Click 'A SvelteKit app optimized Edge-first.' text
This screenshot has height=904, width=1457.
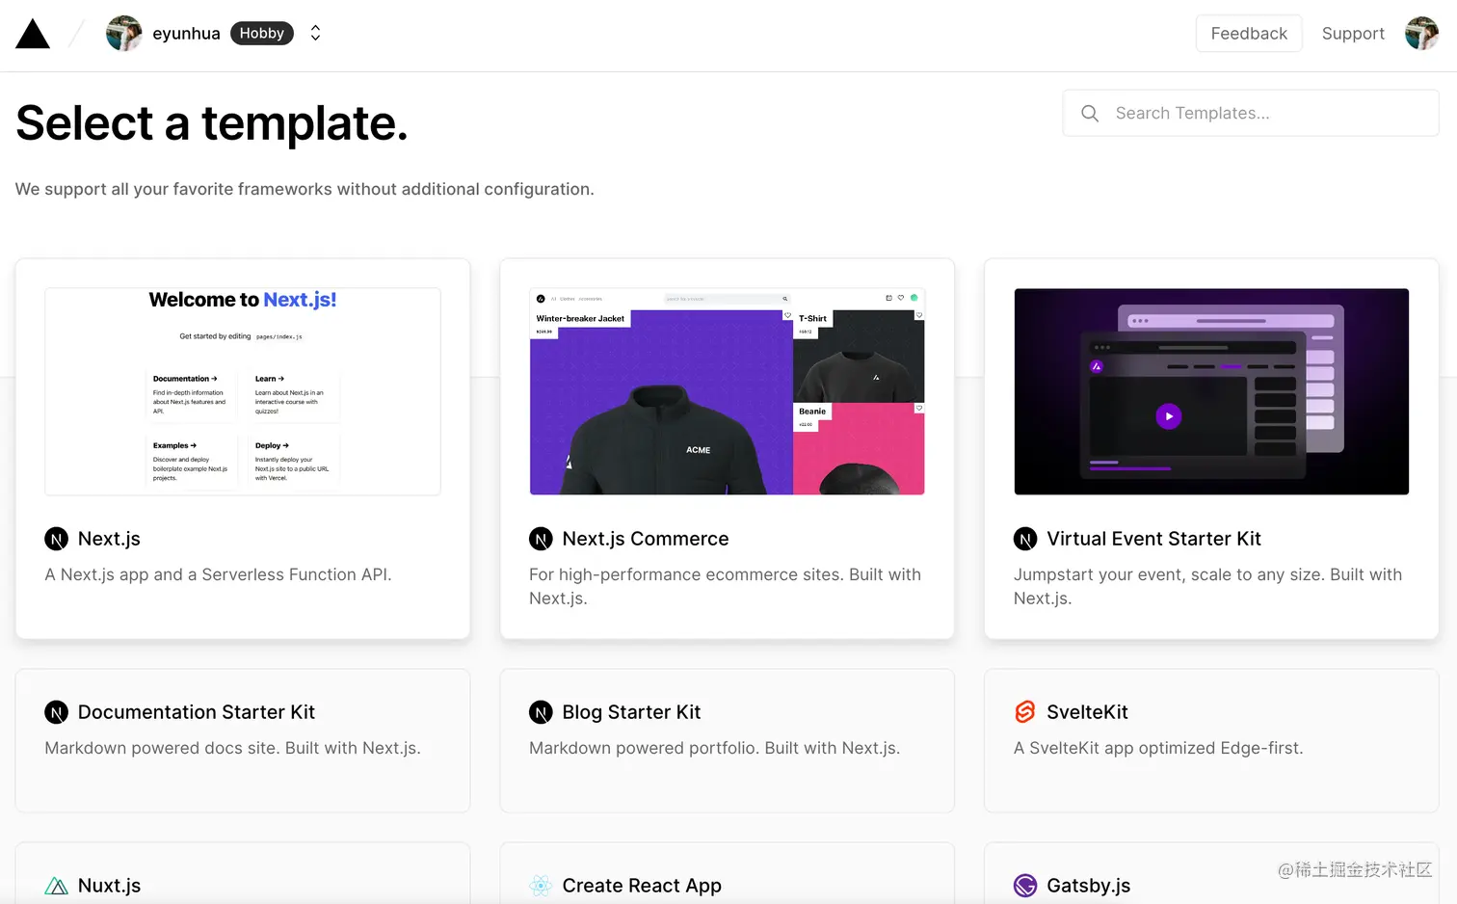[x=1158, y=748]
